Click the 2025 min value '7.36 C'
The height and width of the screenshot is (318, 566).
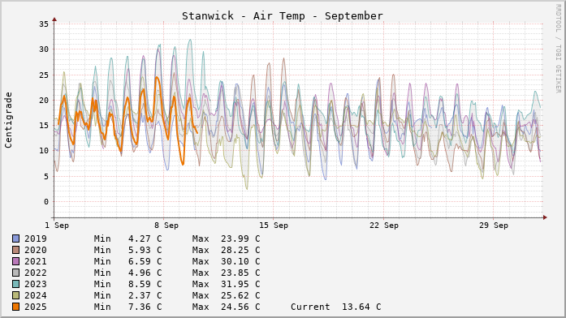pyautogui.click(x=145, y=307)
